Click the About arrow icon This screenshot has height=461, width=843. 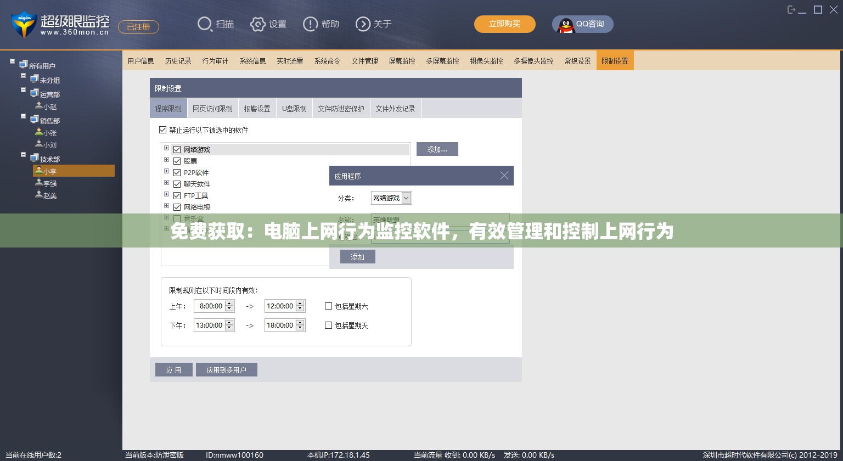click(363, 24)
